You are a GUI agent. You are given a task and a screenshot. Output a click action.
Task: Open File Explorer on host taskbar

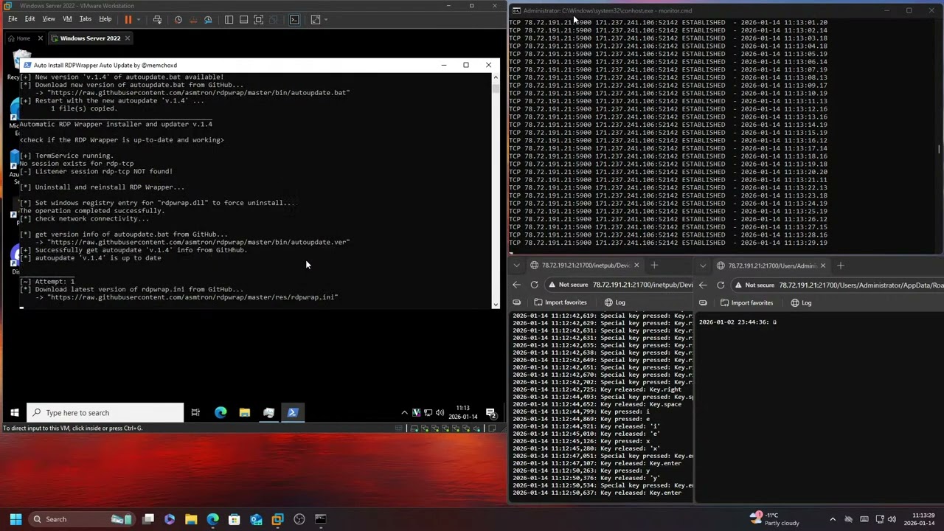point(191,519)
